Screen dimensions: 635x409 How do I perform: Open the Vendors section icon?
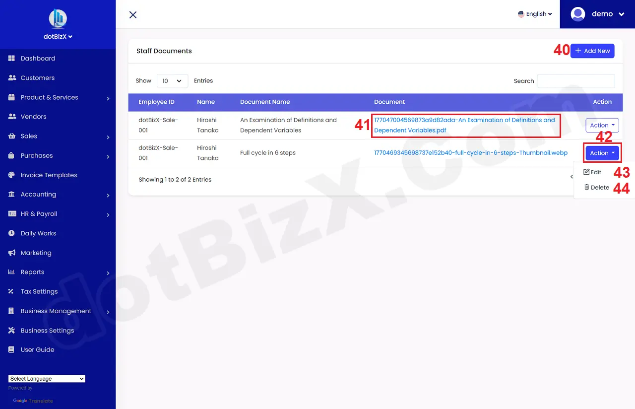11,117
